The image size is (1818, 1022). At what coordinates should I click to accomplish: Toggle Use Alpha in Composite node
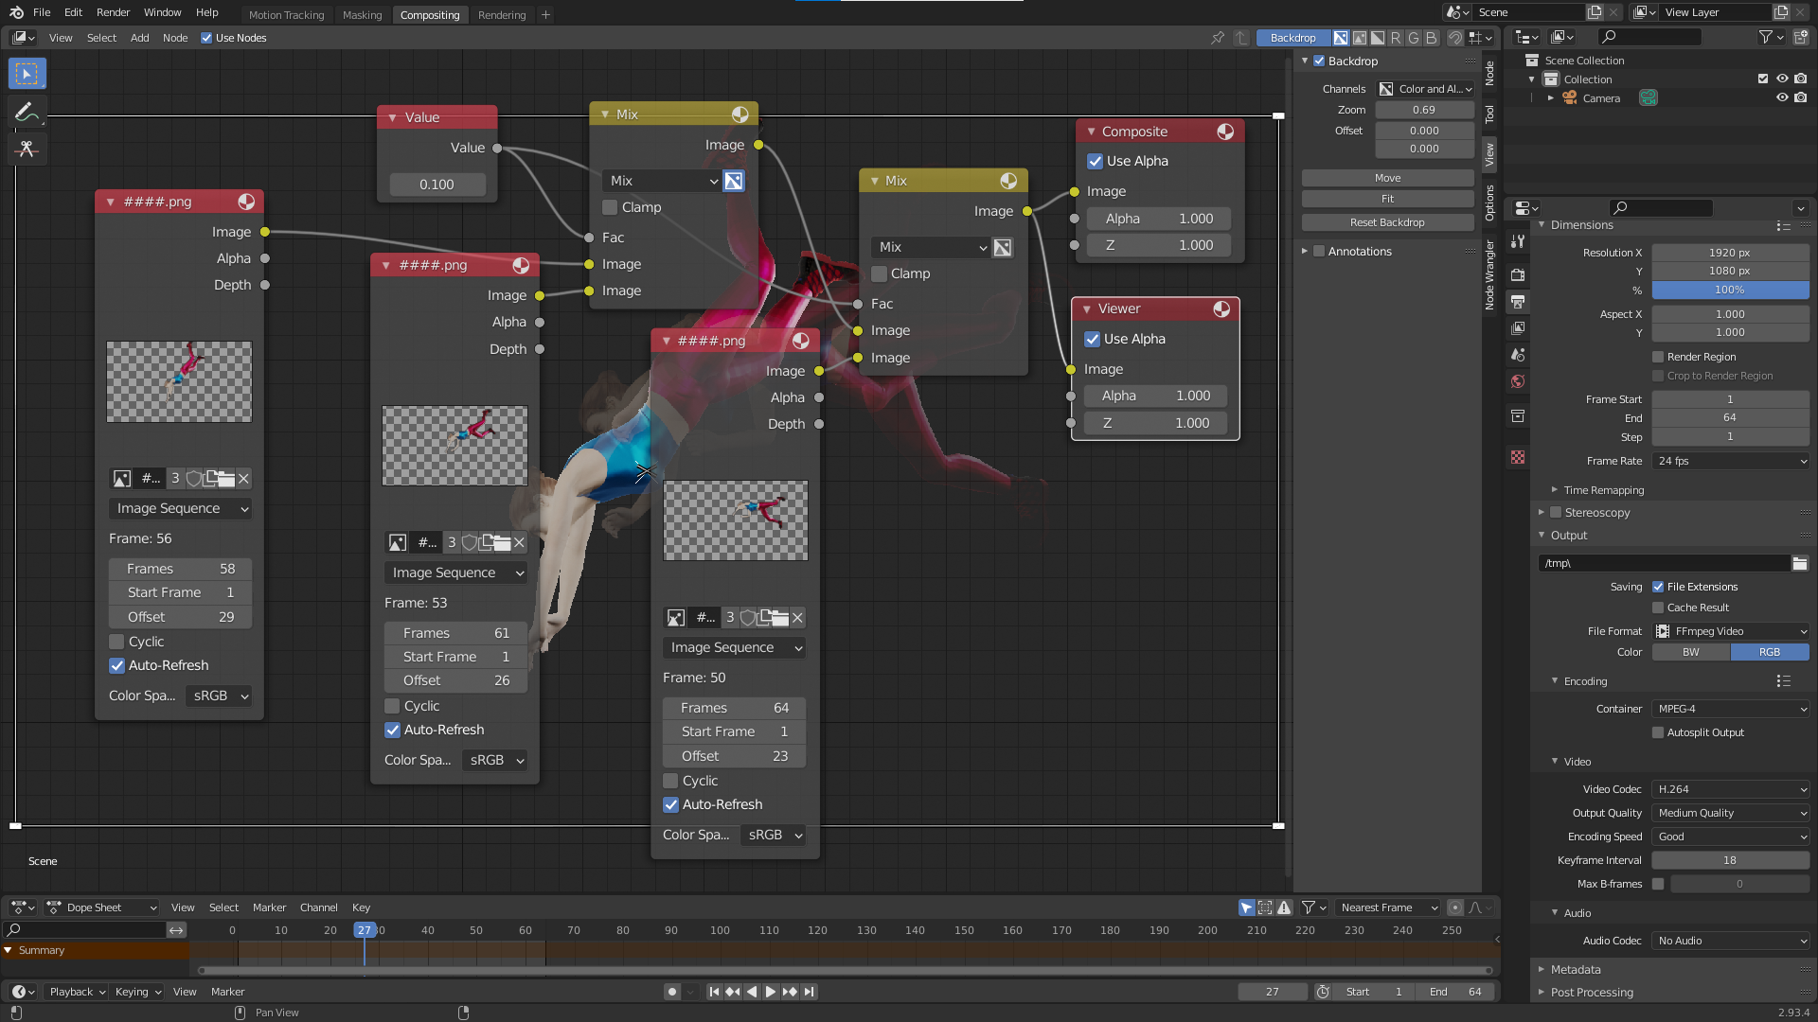coord(1096,161)
